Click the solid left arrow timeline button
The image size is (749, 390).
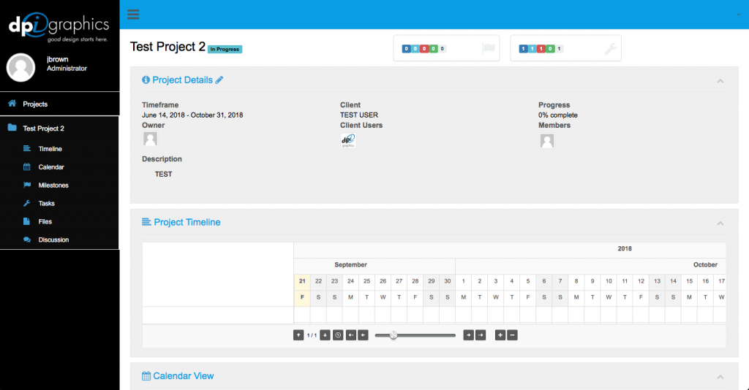click(x=363, y=335)
